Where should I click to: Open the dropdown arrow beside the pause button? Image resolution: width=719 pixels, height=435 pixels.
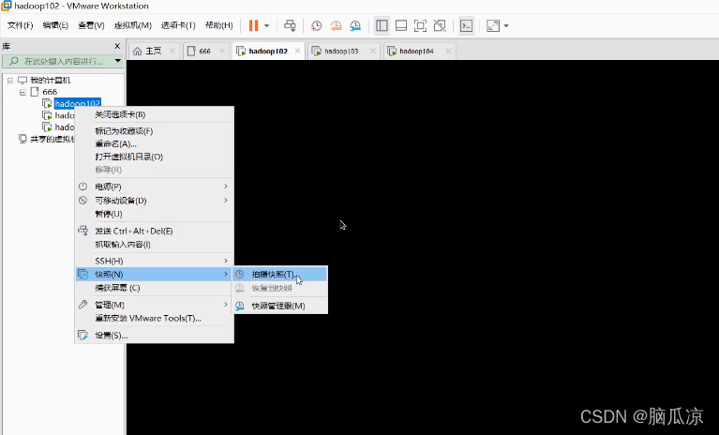click(x=267, y=25)
